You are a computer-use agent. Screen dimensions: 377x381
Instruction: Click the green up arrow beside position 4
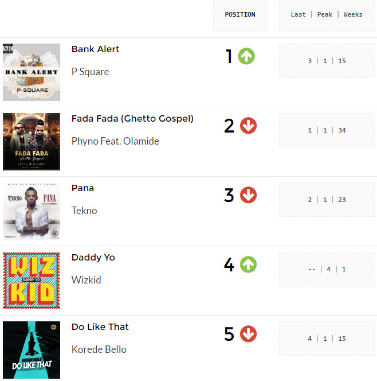[x=248, y=265]
